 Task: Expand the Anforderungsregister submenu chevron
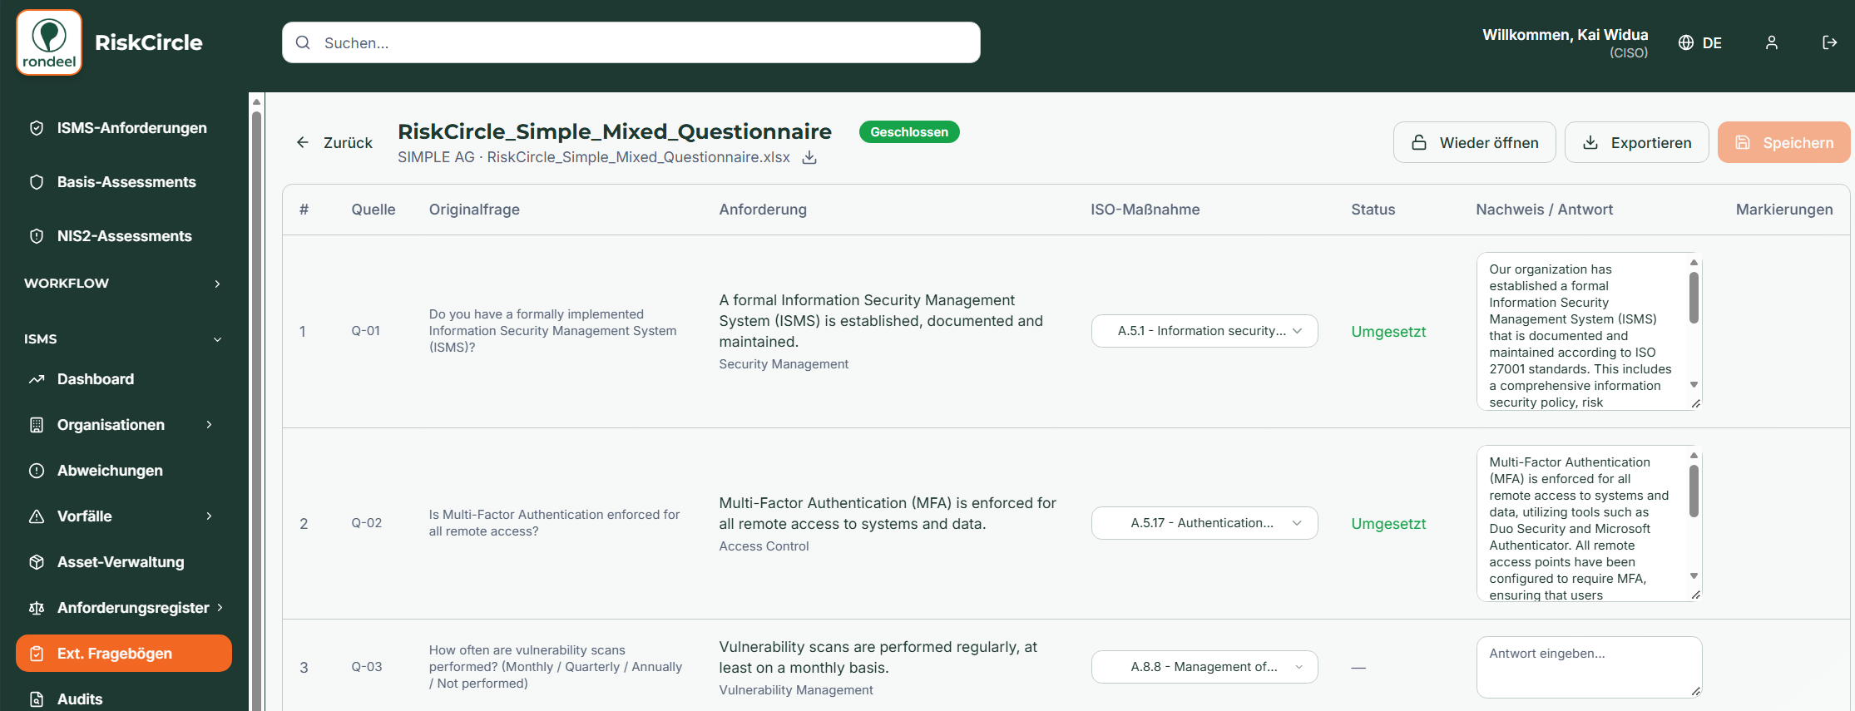coord(220,608)
